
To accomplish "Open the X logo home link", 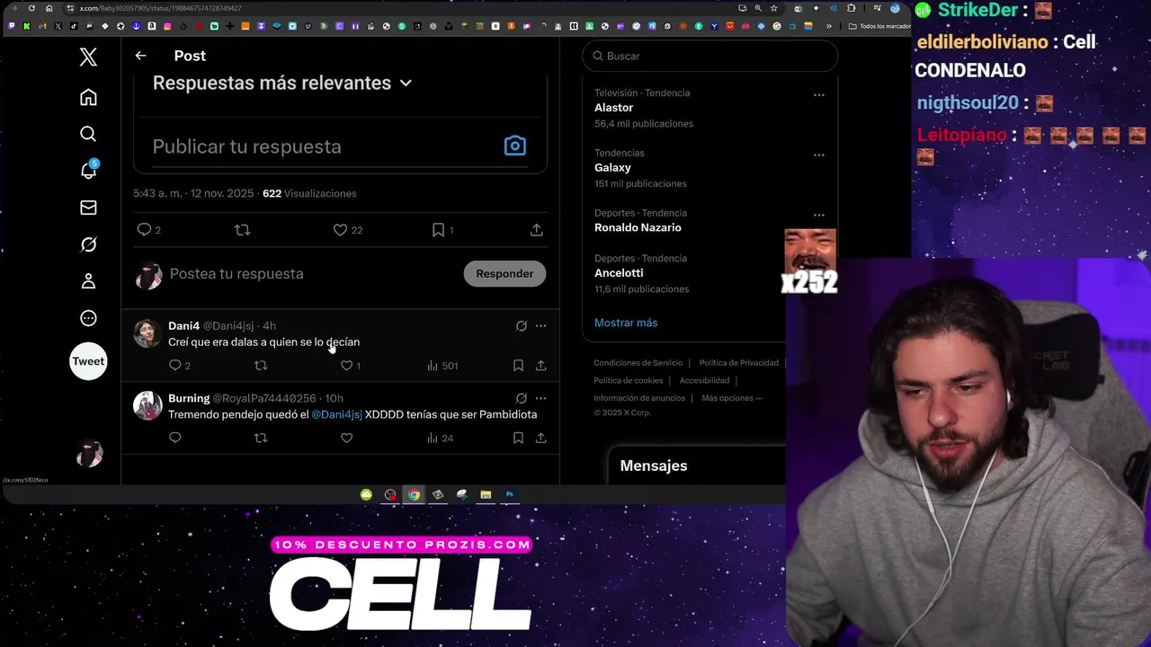I will (88, 57).
